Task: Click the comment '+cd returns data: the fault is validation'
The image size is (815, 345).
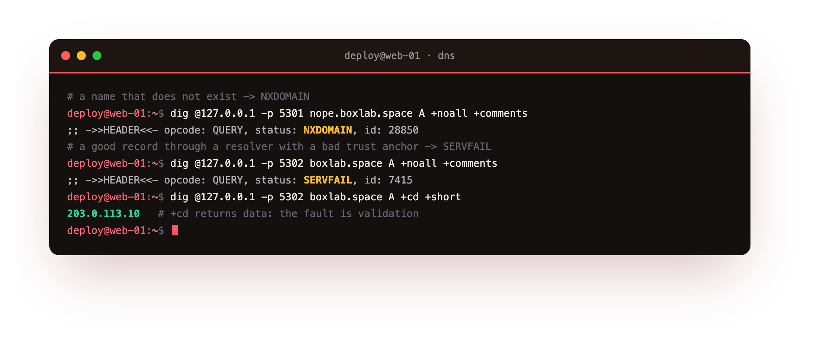Action: coord(288,214)
